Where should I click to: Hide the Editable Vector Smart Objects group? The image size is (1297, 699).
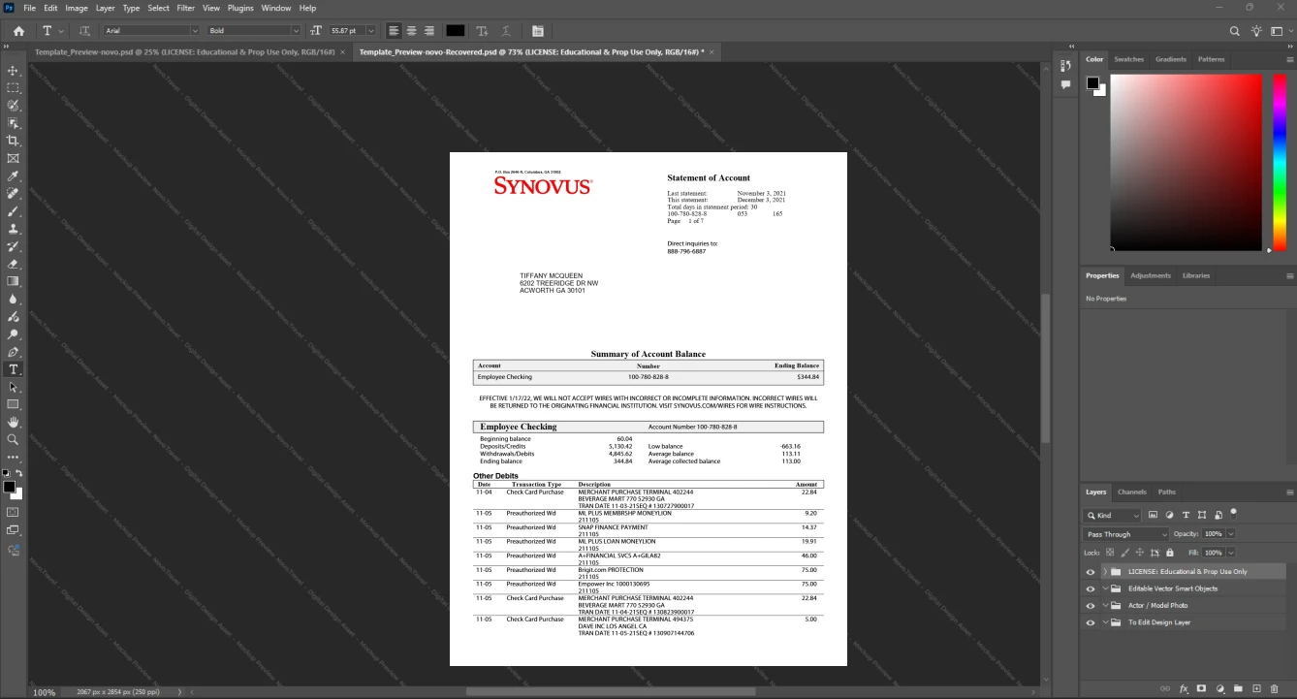point(1091,588)
